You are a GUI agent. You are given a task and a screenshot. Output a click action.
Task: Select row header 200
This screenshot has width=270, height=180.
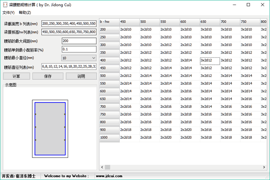109,30
